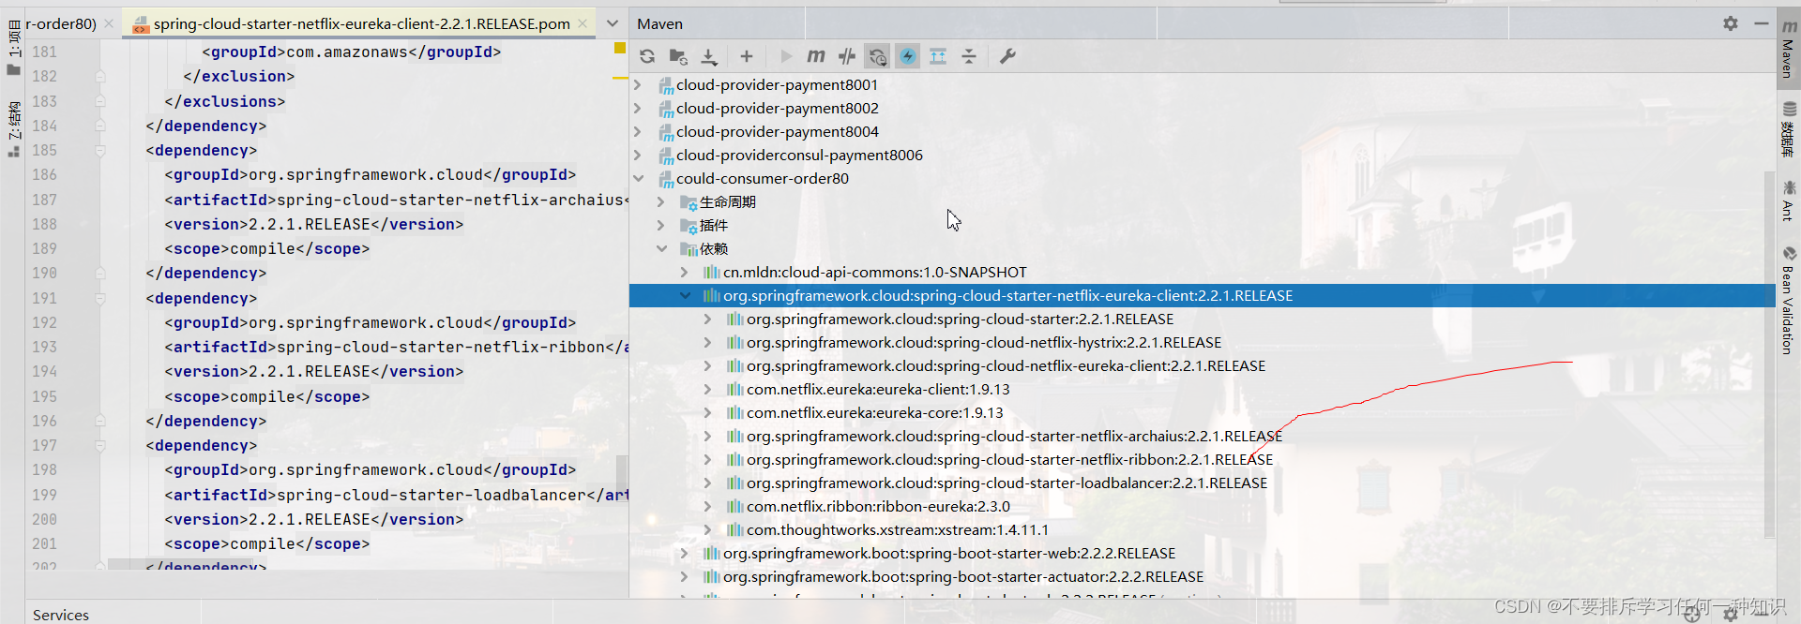This screenshot has height=624, width=1801.
Task: Select com.netflix.ribbon:ribbon-eureka:2.3.0
Action: coord(878,507)
